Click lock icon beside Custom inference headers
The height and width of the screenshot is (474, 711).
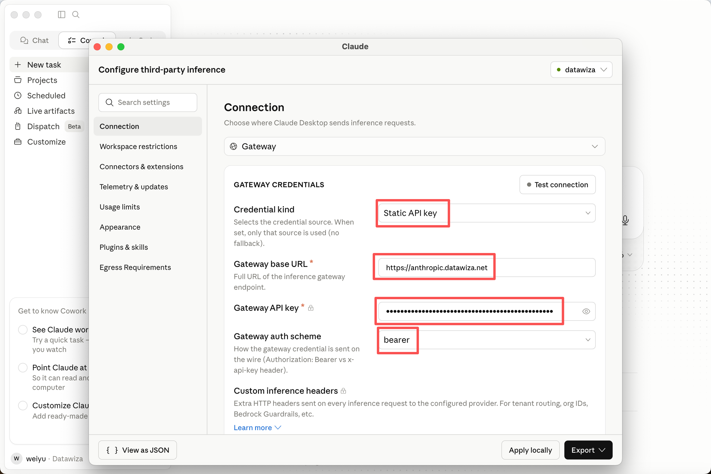point(343,391)
